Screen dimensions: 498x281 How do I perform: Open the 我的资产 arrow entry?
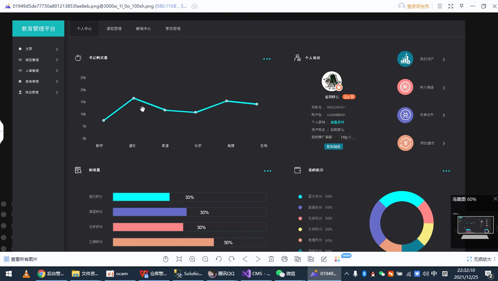click(x=444, y=59)
